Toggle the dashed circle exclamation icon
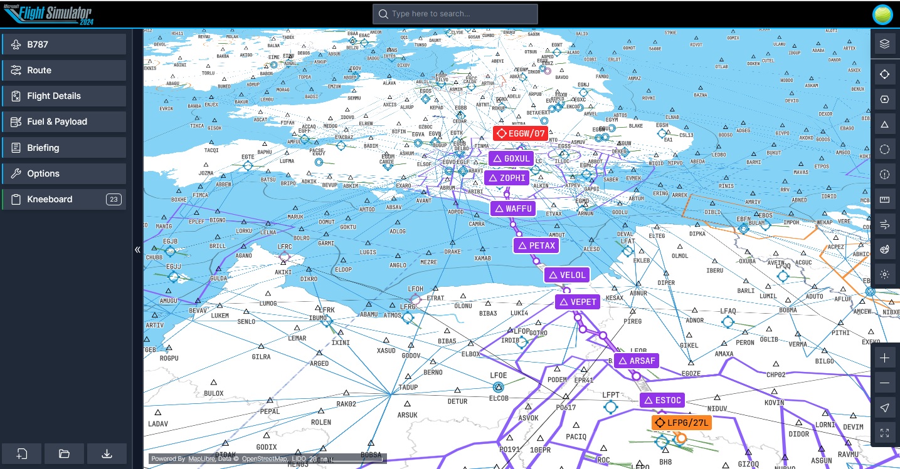 [x=884, y=174]
